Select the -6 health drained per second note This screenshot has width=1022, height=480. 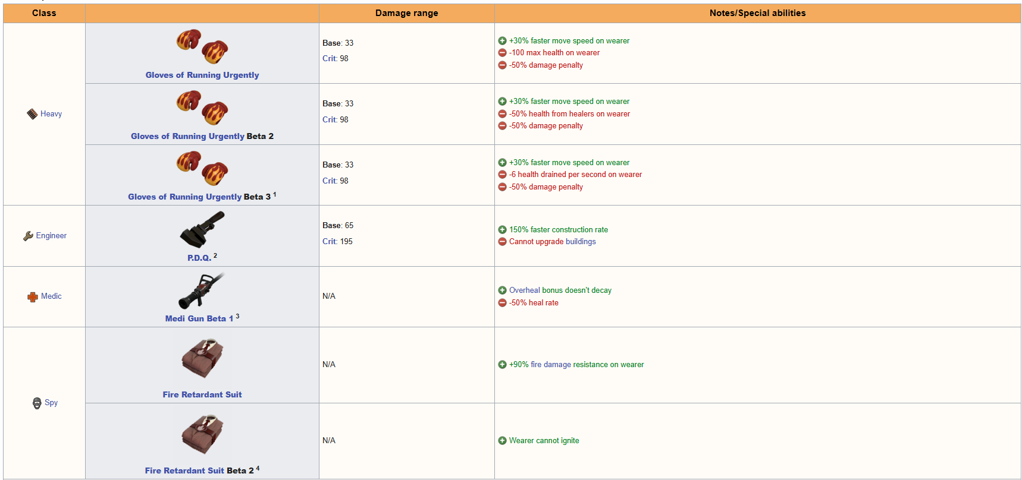(x=575, y=175)
